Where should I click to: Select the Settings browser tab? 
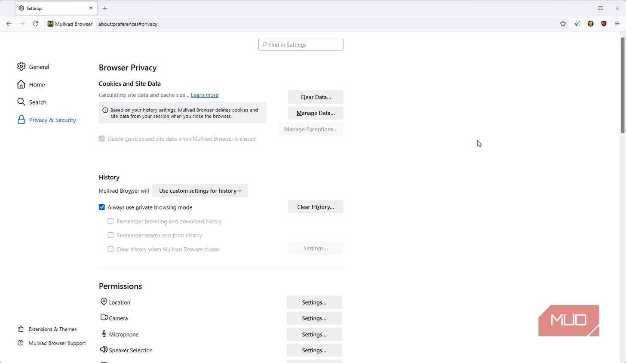[x=56, y=8]
